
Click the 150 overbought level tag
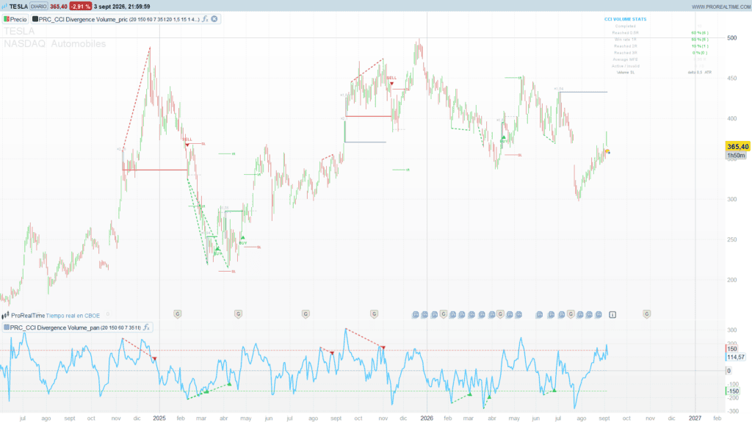(x=732, y=349)
